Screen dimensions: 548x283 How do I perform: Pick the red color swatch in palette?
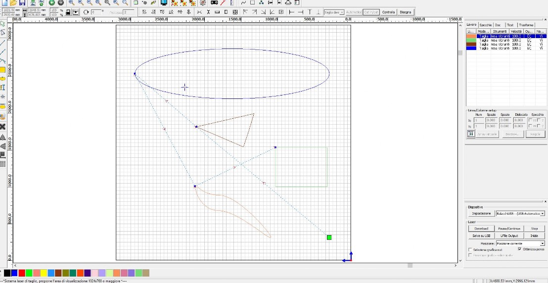pos(22,273)
